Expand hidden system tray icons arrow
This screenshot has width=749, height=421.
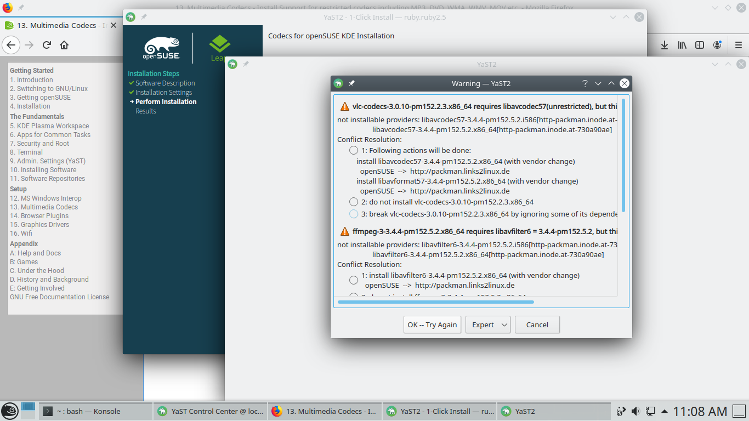[x=665, y=411]
